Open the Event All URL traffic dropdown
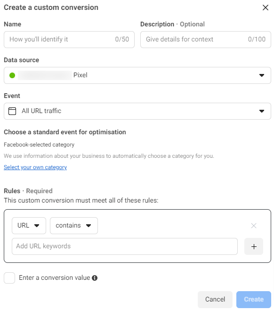Screen dimensions: 274x310 point(137,111)
